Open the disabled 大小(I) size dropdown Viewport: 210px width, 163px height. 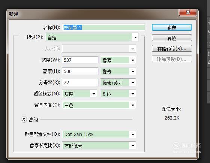tap(99, 49)
